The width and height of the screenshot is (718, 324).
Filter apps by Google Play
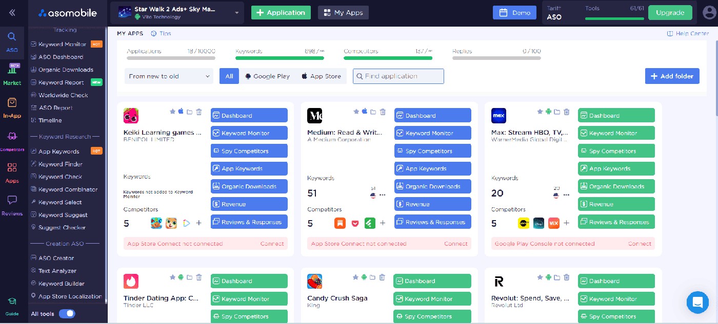pyautogui.click(x=267, y=76)
